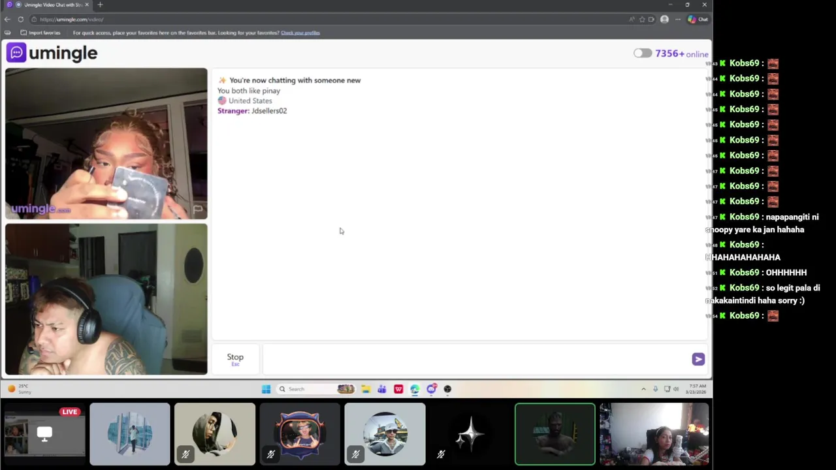836x470 pixels.
Task: Select muted participant with sunglasses avatar
Action: pos(385,434)
